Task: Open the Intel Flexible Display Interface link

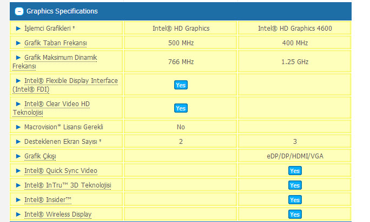Action: 65,85
